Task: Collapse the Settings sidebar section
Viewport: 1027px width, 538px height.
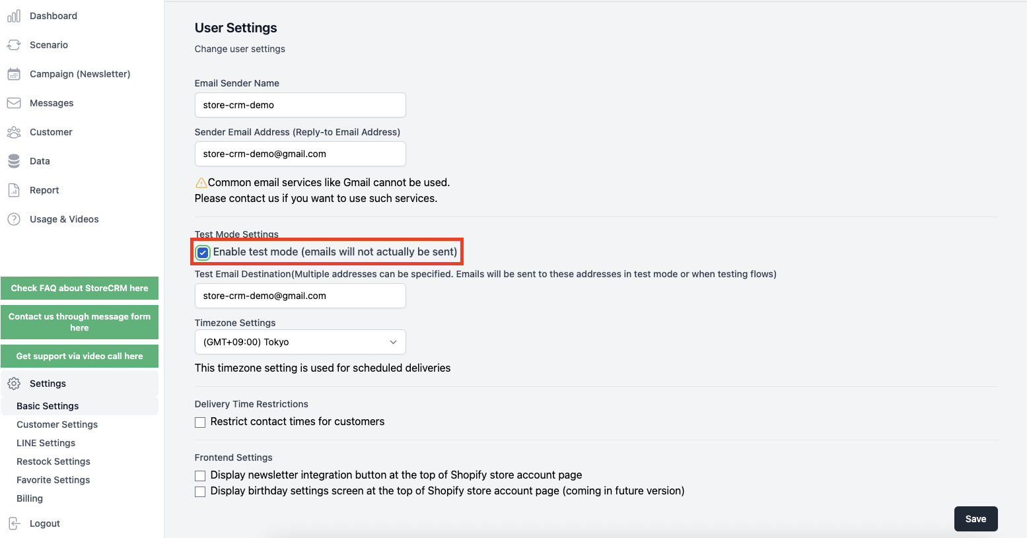Action: [x=79, y=384]
